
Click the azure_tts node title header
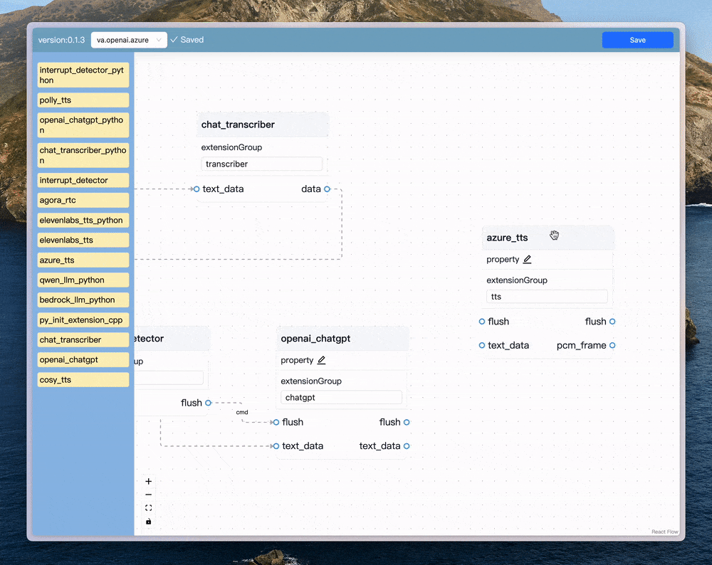[x=548, y=238]
